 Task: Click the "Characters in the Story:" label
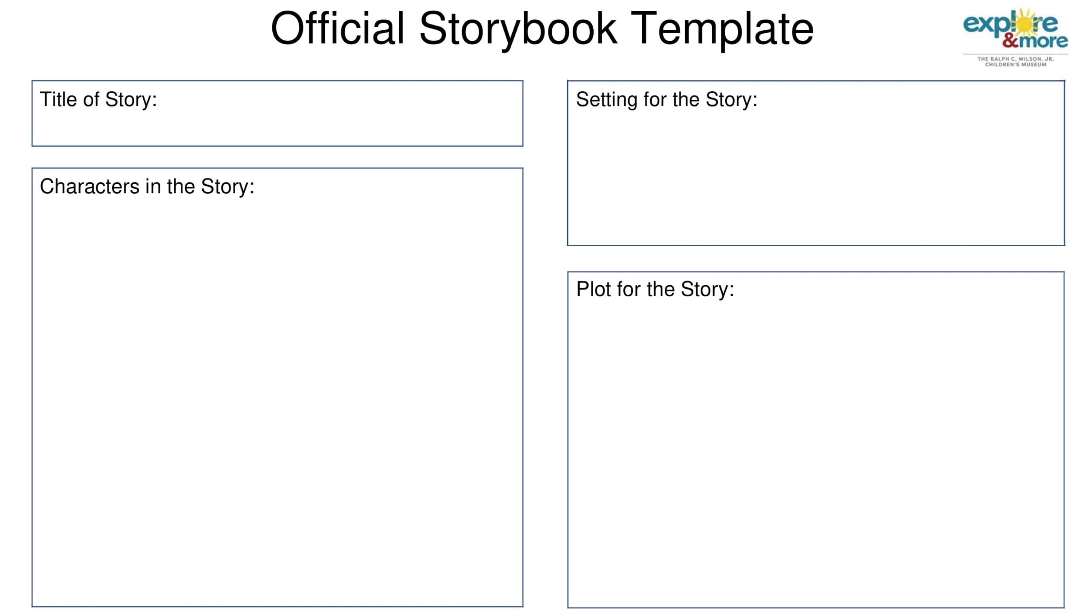(147, 187)
